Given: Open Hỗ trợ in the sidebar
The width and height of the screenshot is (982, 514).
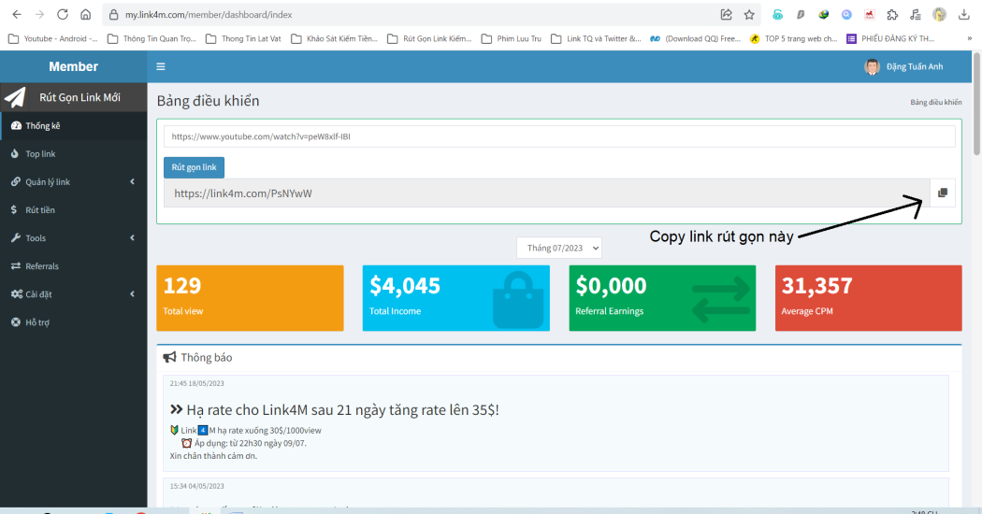Looking at the screenshot, I should coord(73,322).
